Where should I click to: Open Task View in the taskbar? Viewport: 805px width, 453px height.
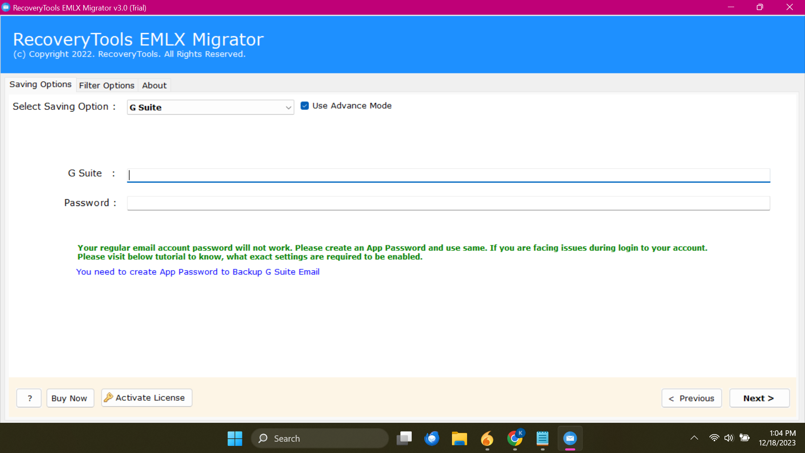coord(404,438)
